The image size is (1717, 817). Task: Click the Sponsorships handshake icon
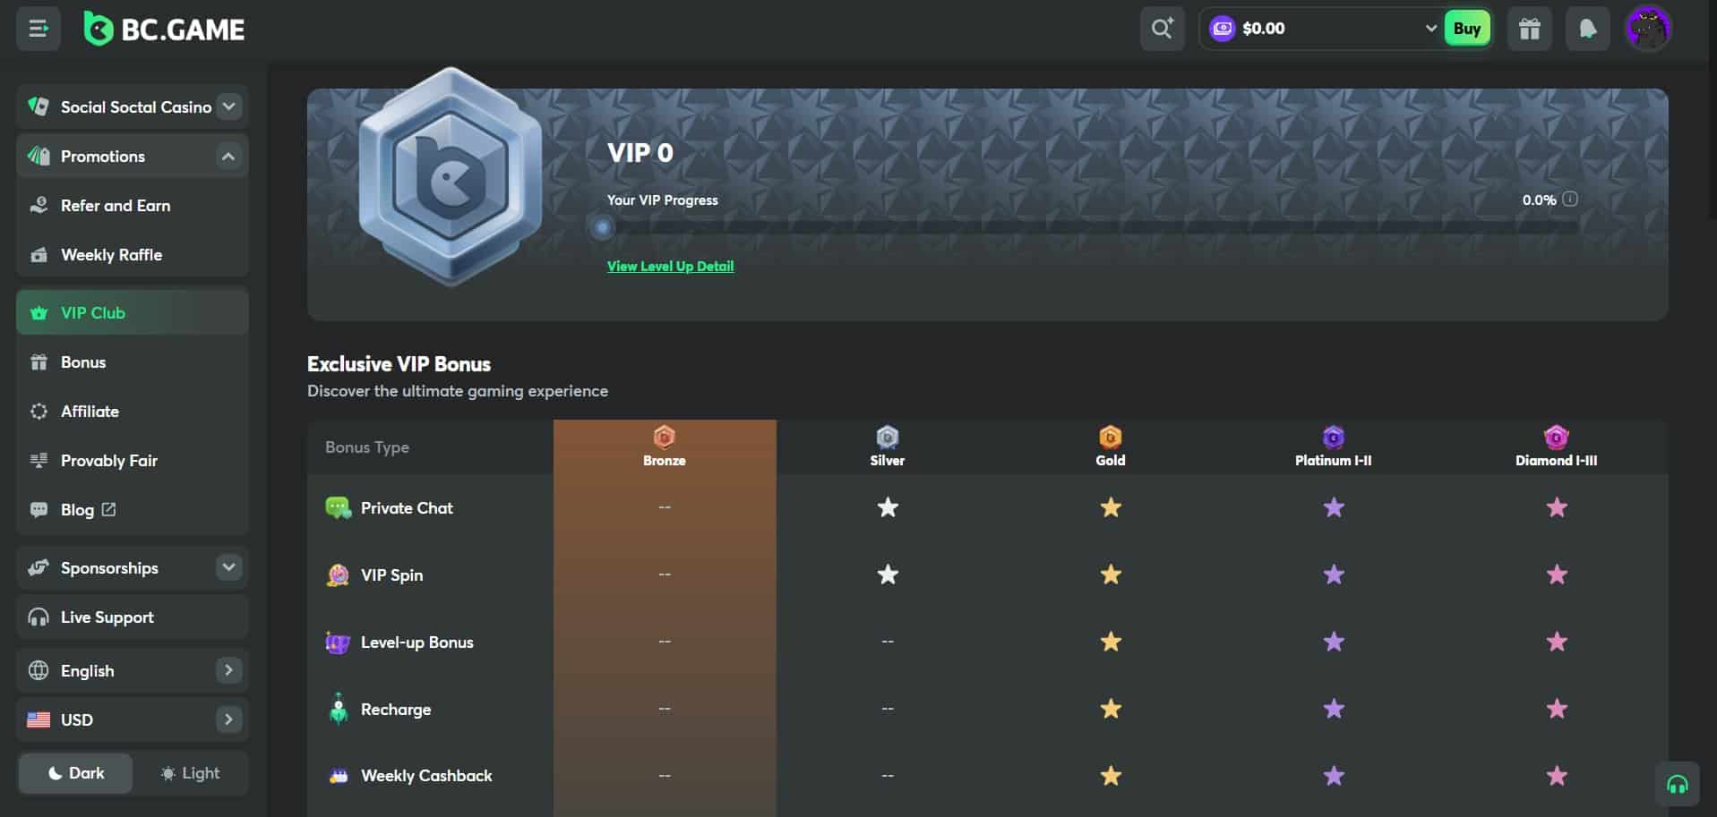click(39, 567)
